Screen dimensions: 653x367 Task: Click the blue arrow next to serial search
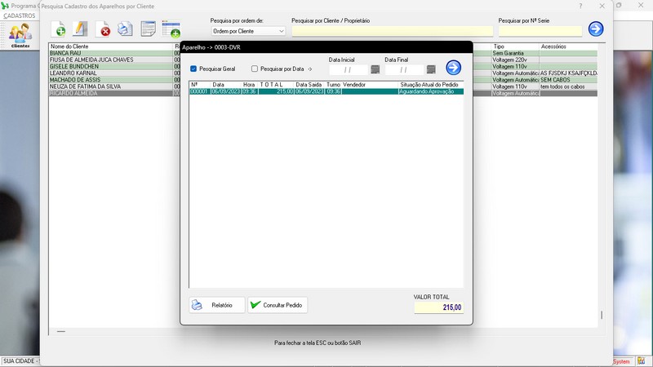pyautogui.click(x=596, y=29)
